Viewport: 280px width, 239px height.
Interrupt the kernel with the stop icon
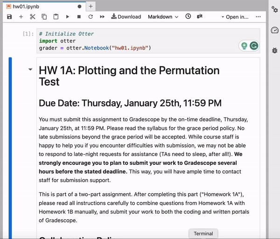pyautogui.click(x=79, y=17)
